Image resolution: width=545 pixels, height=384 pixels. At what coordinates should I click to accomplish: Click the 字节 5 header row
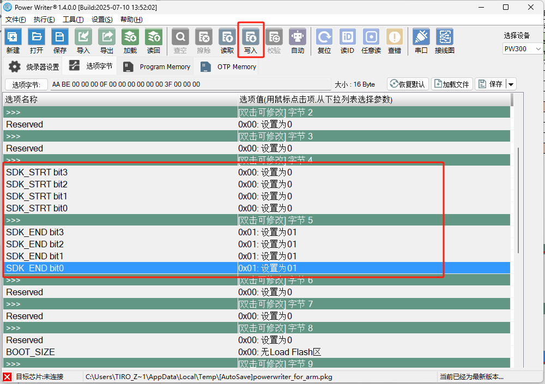[x=257, y=220]
